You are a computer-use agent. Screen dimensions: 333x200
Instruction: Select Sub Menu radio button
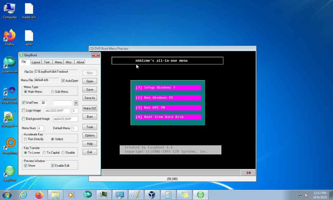click(53, 92)
